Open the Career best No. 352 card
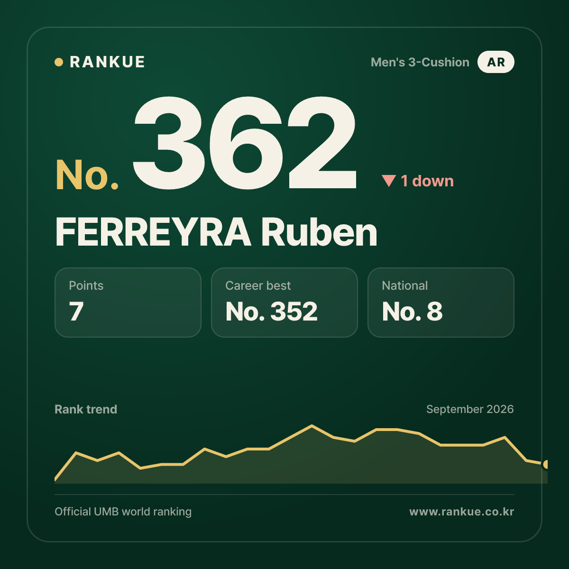569x569 pixels. point(284,303)
